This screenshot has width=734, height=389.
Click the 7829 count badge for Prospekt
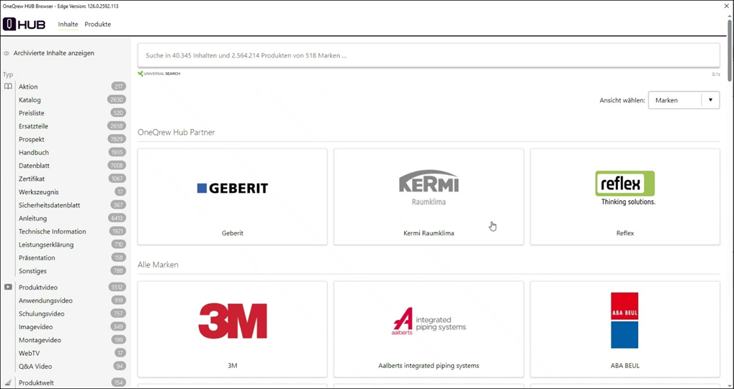[117, 139]
